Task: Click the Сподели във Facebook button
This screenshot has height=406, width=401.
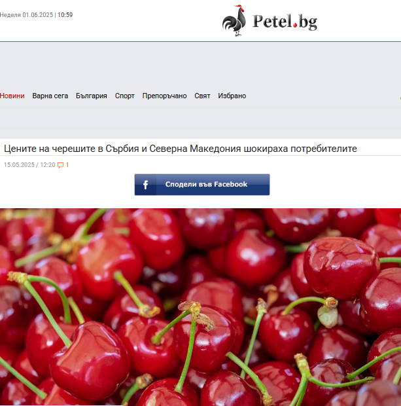Action: point(202,185)
